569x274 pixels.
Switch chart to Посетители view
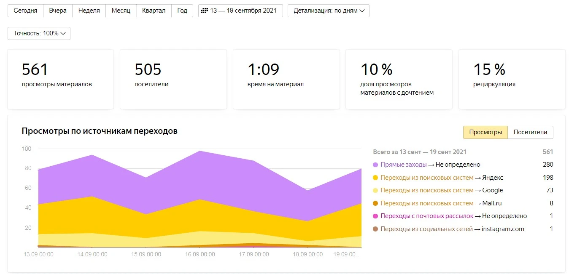point(530,132)
